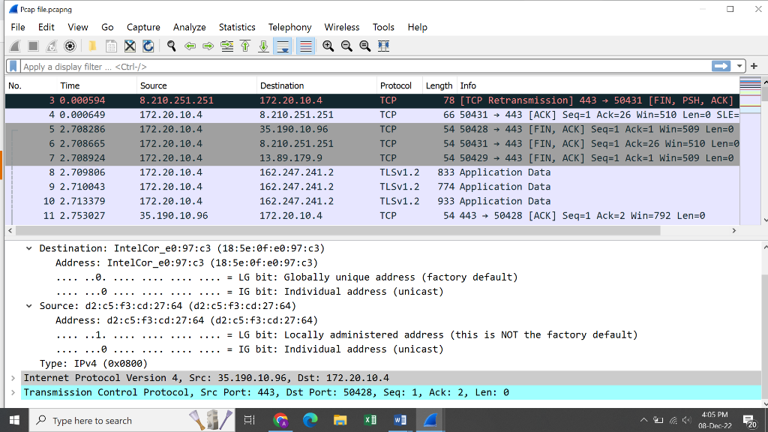Select packet 3 TCP Retransmission row
Image resolution: width=768 pixels, height=432 pixels.
click(372, 100)
